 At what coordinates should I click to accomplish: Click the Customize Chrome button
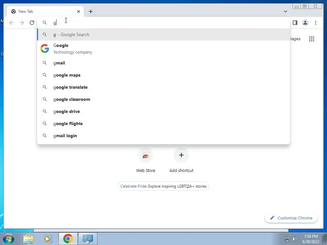click(291, 218)
